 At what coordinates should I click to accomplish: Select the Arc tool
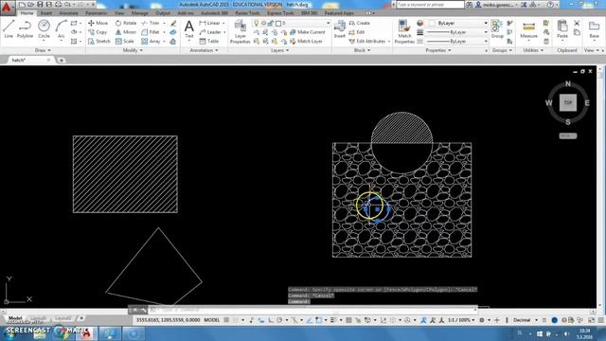tap(61, 29)
